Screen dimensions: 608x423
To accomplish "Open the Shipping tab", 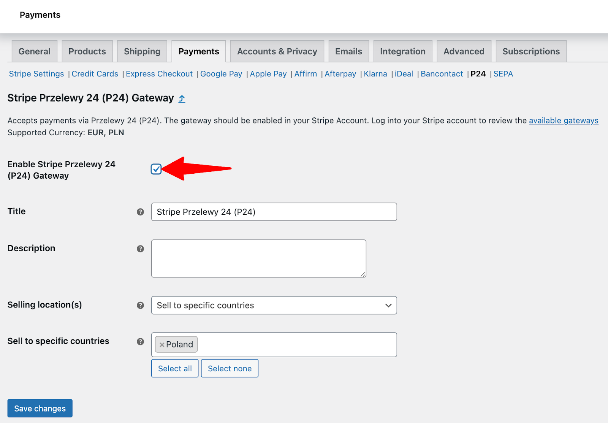I will coord(142,51).
